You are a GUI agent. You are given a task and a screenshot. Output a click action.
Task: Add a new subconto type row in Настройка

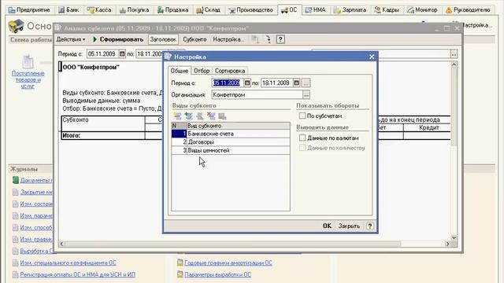[177, 116]
